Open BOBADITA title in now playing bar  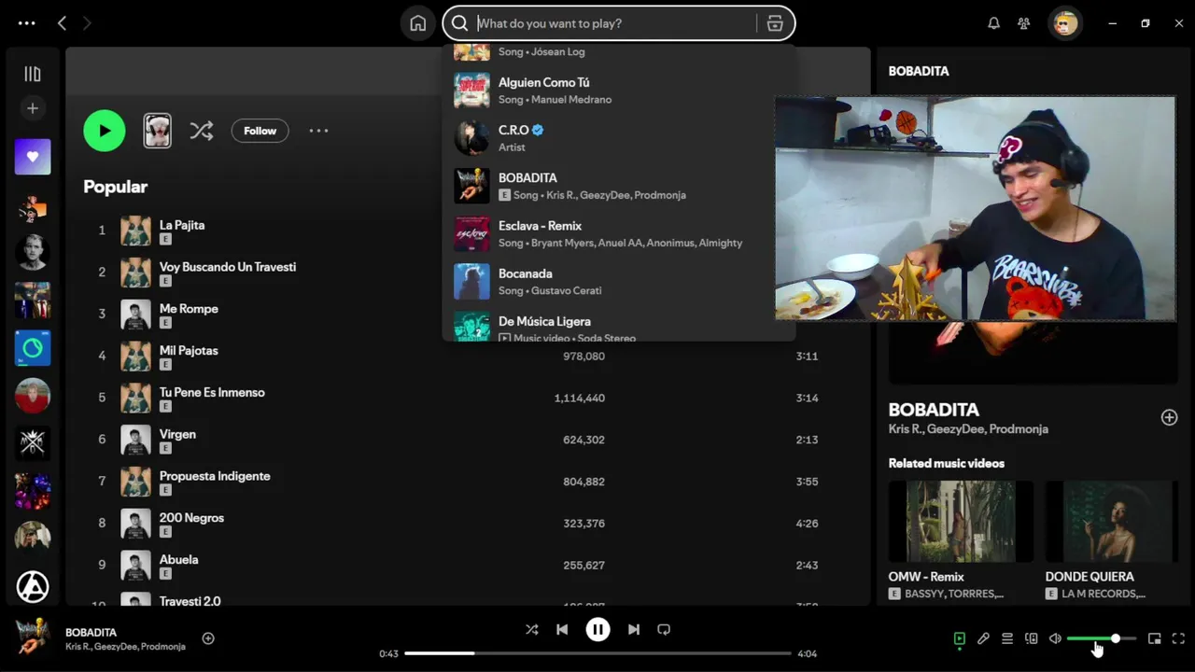tap(91, 632)
